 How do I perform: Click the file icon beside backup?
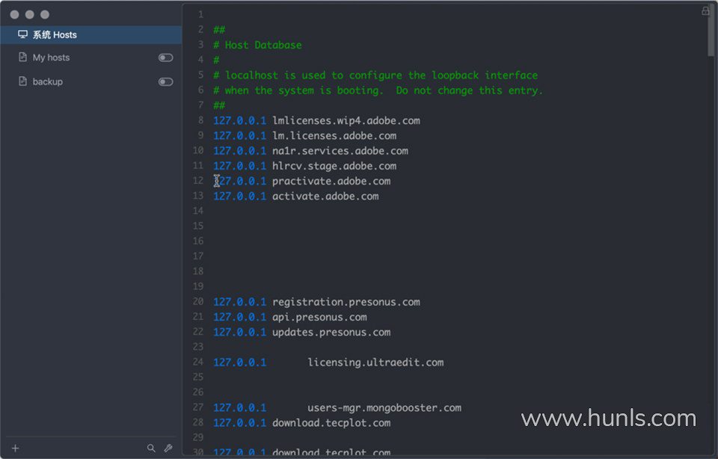click(22, 81)
